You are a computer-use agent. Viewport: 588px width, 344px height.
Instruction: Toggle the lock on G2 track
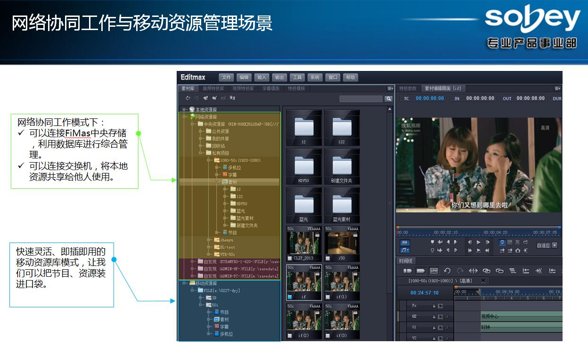pos(434,317)
